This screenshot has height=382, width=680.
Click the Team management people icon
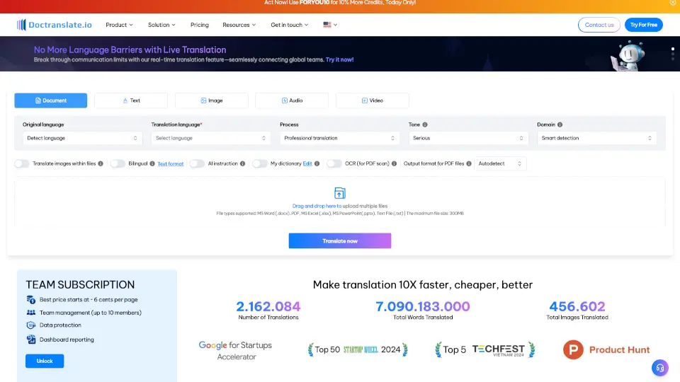(30, 312)
